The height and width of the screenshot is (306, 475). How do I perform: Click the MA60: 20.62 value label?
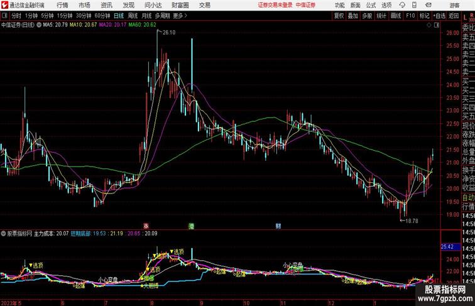click(142, 25)
